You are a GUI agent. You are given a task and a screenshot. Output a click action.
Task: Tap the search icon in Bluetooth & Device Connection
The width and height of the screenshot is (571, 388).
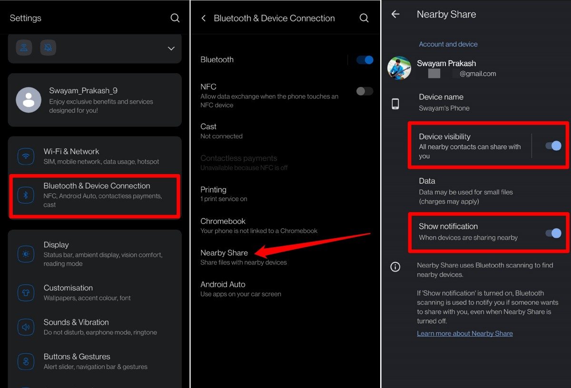[364, 18]
